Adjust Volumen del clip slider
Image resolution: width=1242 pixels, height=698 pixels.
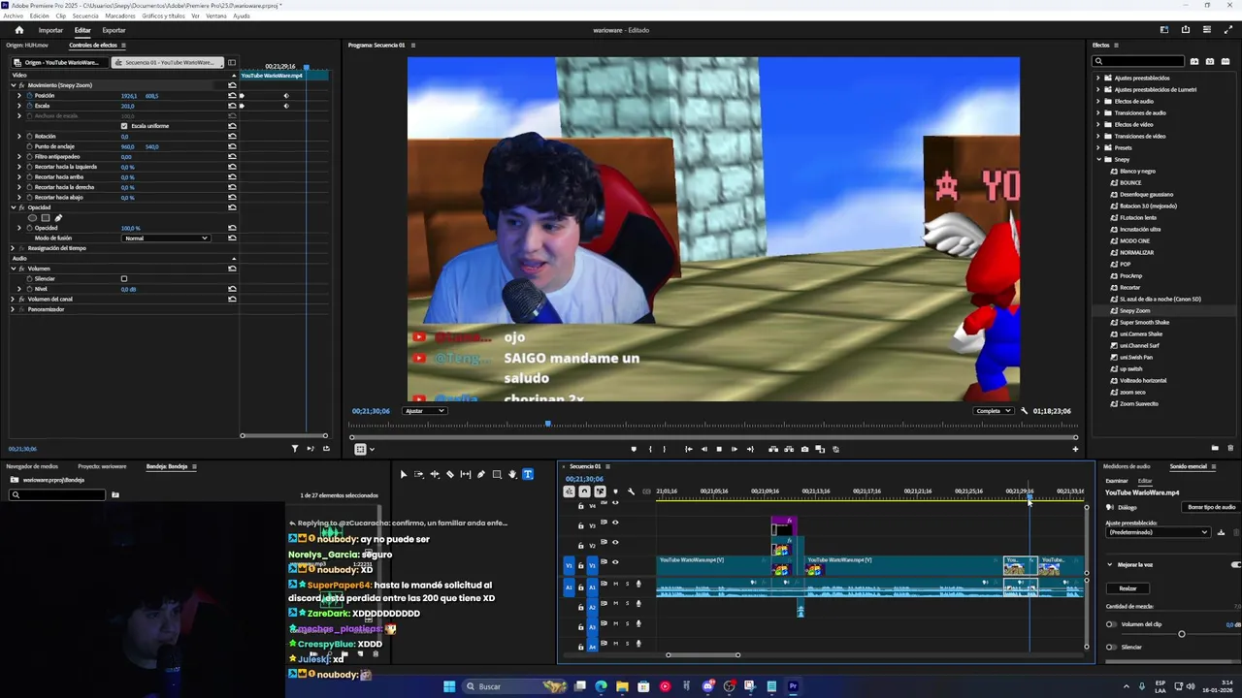[1181, 634]
